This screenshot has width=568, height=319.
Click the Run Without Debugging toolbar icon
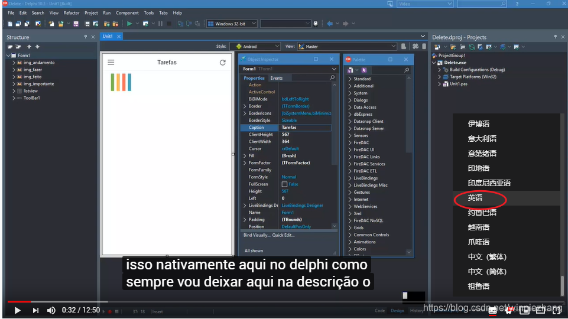[x=145, y=24]
